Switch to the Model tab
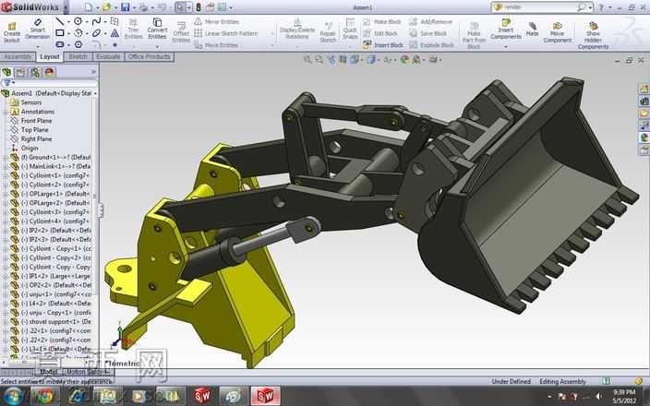Image resolution: width=650 pixels, height=406 pixels. pyautogui.click(x=49, y=372)
